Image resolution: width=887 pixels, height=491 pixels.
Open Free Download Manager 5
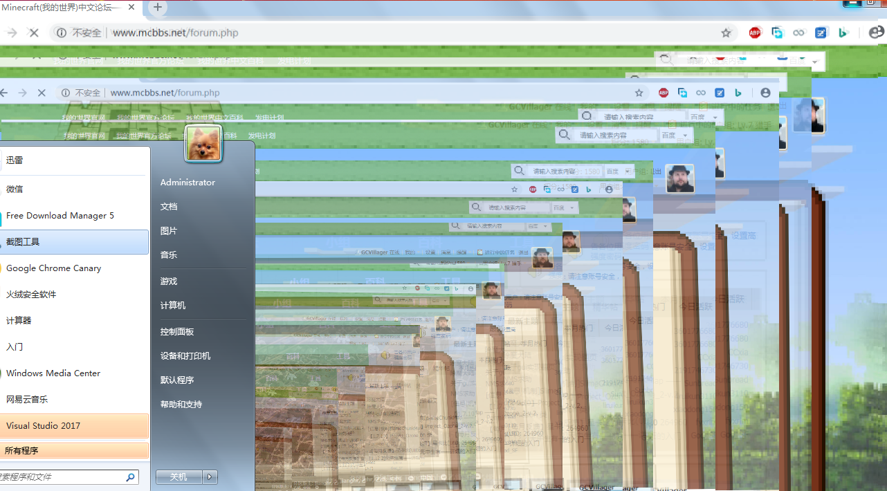pyautogui.click(x=74, y=215)
